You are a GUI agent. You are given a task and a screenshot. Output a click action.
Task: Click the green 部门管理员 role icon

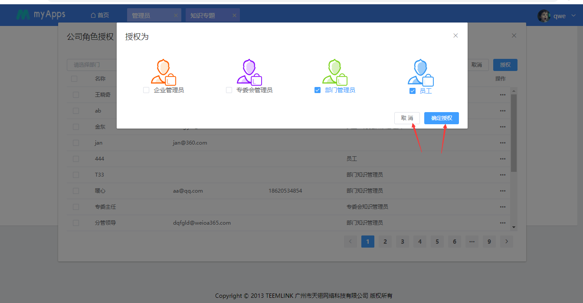pos(335,72)
